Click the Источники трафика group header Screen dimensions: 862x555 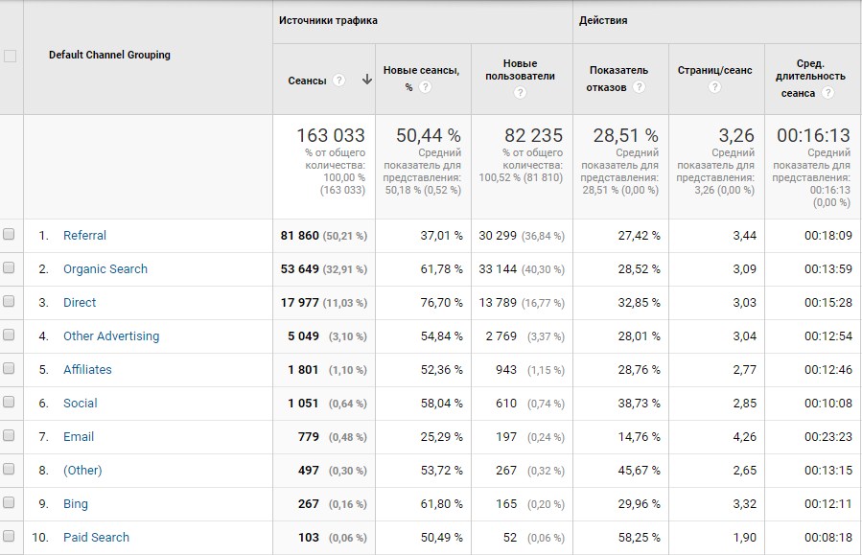[328, 20]
